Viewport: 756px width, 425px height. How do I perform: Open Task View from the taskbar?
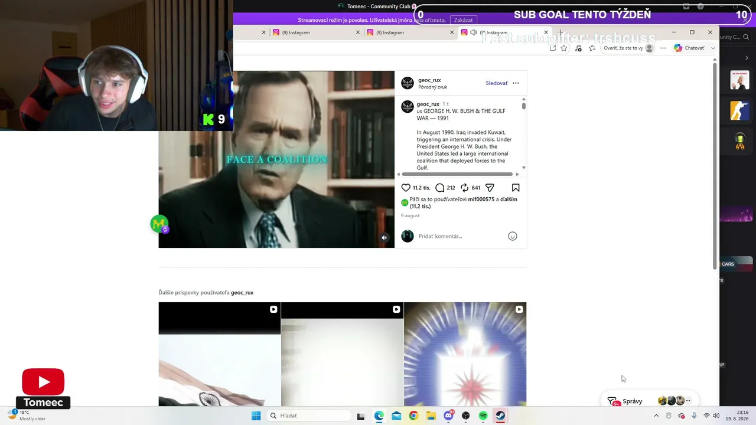click(361, 416)
